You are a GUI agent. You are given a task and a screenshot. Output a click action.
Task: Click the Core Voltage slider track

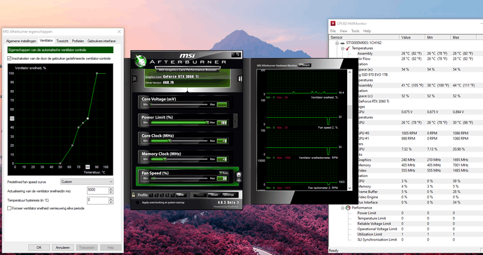pos(179,105)
